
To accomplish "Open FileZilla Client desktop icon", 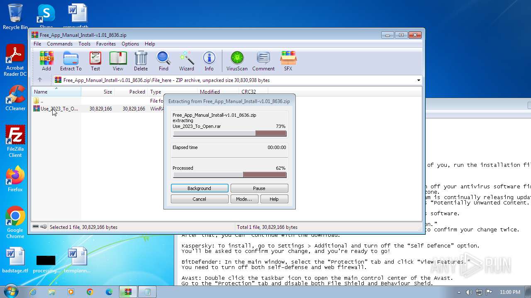I will tap(15, 142).
